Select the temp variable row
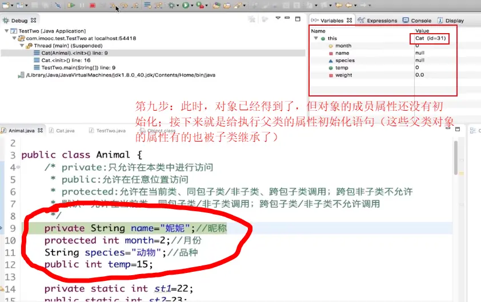This screenshot has width=481, height=302. (x=342, y=68)
